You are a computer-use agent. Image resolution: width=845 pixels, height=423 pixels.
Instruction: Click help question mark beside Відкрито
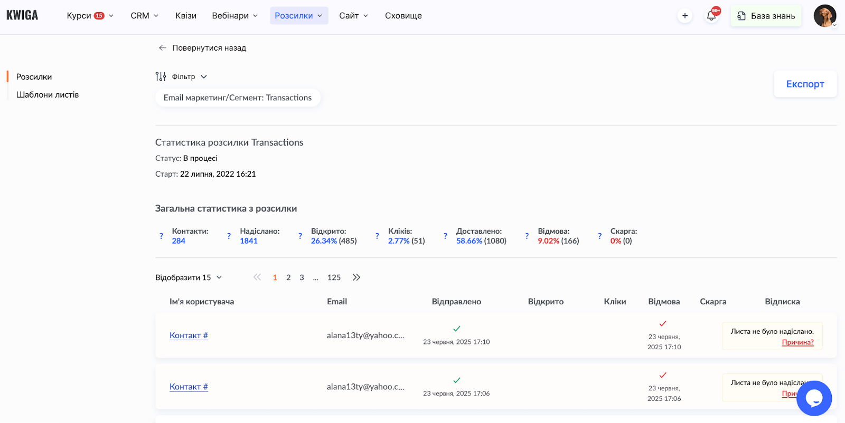300,236
